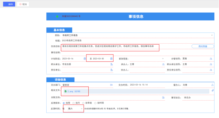Click the green status dot in header

[57, 16]
